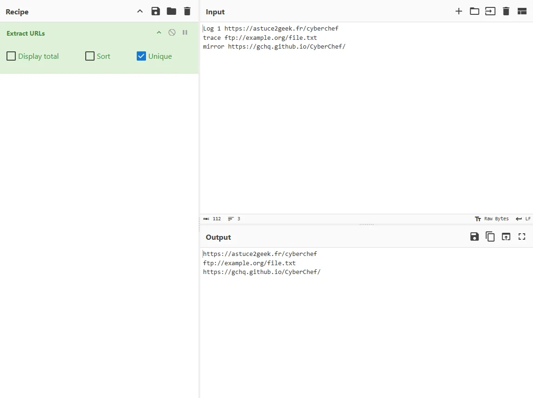Load a saved recipe with folder icon
The image size is (533, 398).
pos(171,11)
